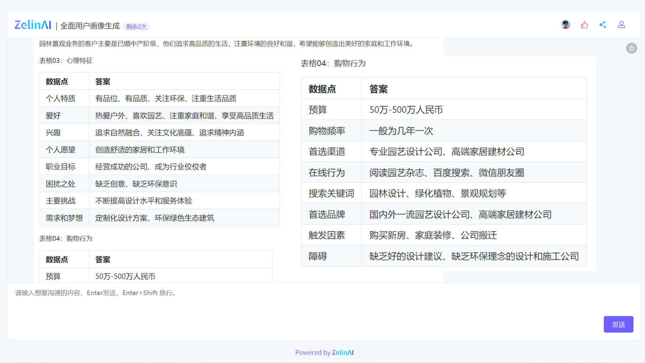Viewport: 645px width, 363px height.
Task: Click the share icon in header
Action: coord(603,25)
